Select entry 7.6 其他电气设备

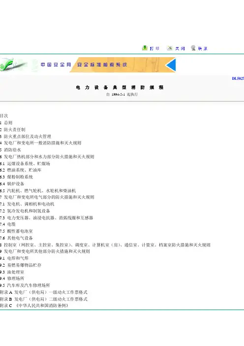pyautogui.click(x=17, y=238)
